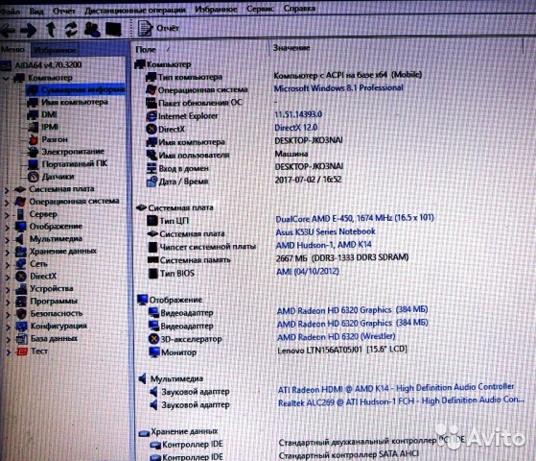Click the Поле column header
The width and height of the screenshot is (536, 461).
click(146, 50)
